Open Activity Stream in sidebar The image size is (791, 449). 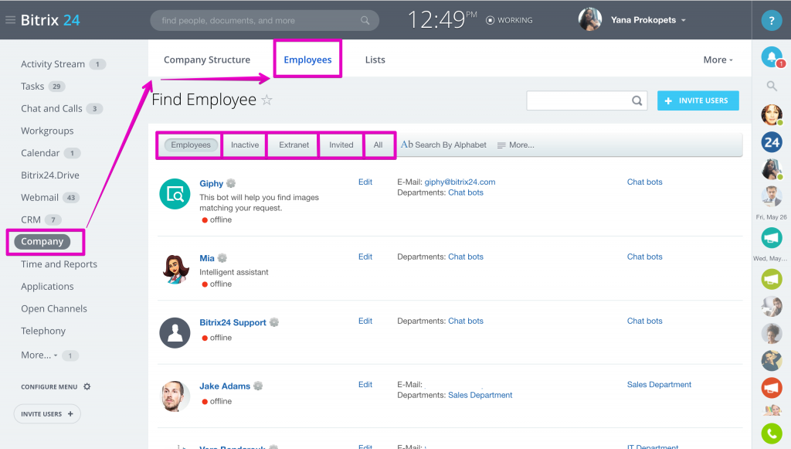pos(53,64)
